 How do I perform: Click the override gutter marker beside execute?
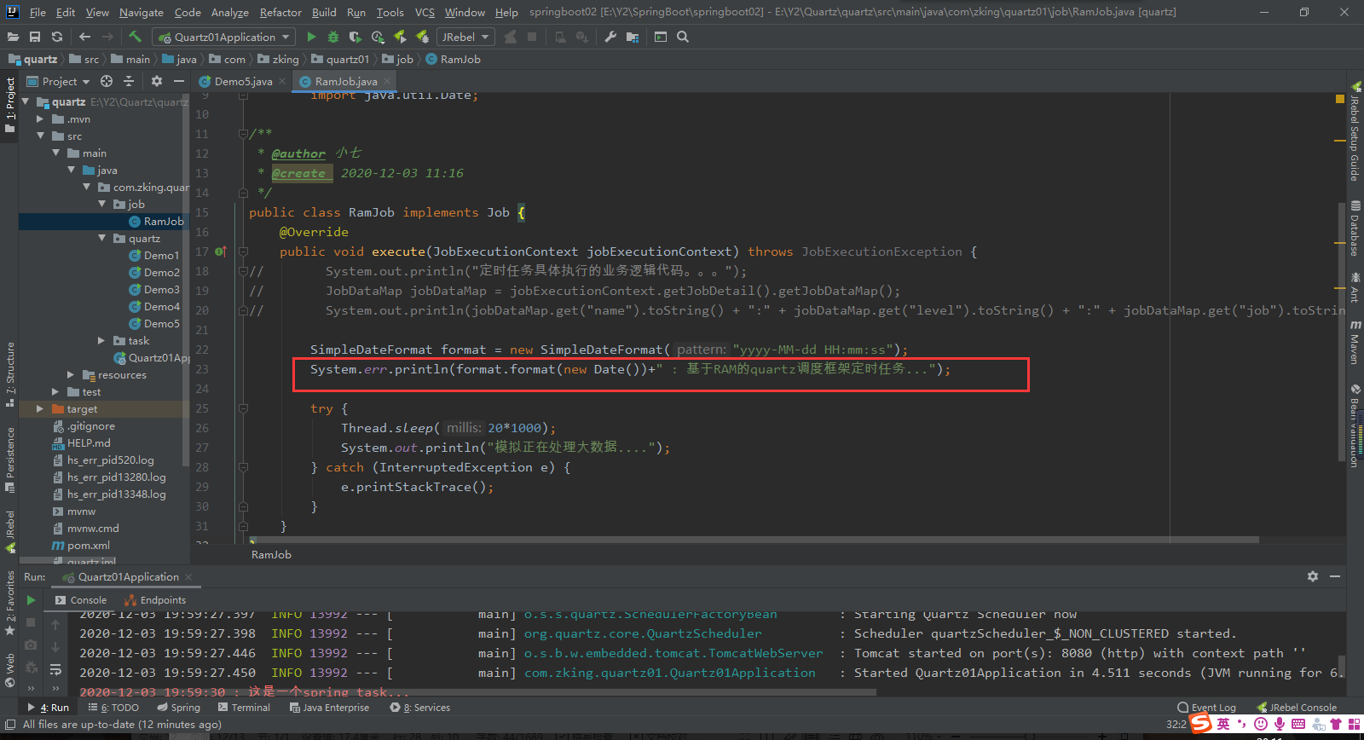point(220,251)
